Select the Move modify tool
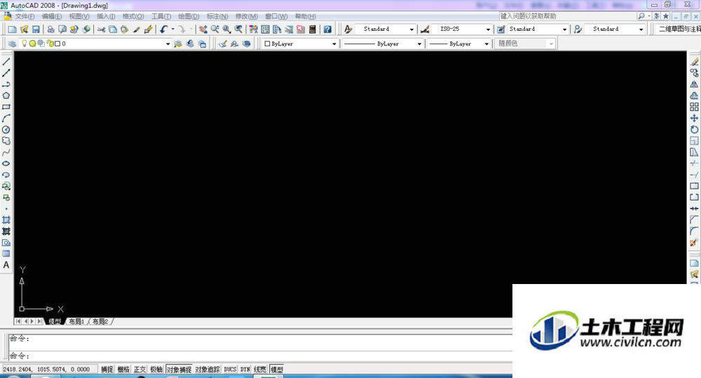The height and width of the screenshot is (378, 701). click(x=694, y=118)
